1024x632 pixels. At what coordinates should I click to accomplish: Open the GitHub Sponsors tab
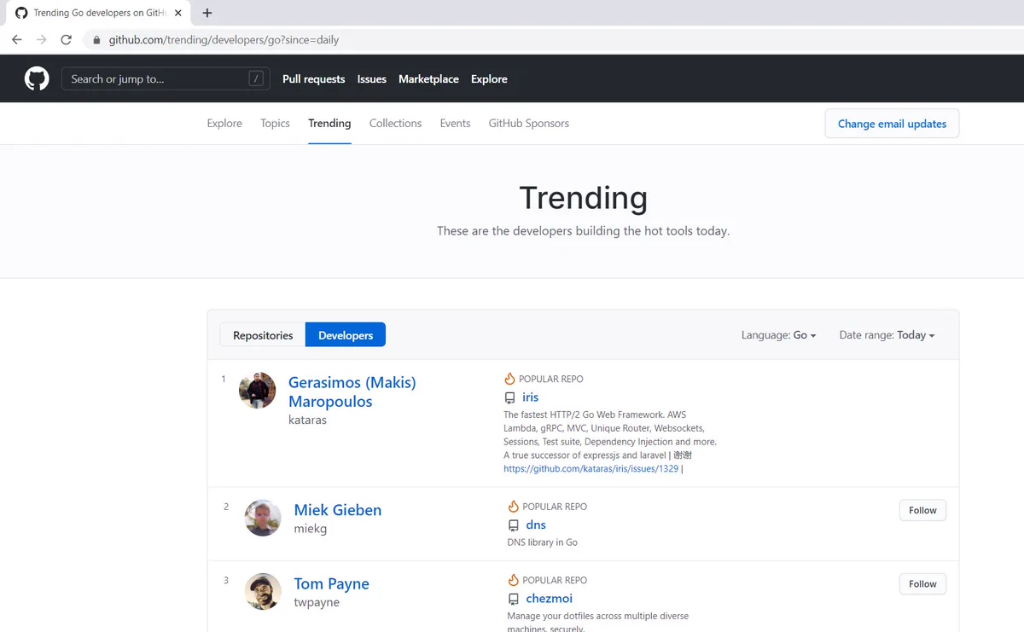(x=528, y=124)
